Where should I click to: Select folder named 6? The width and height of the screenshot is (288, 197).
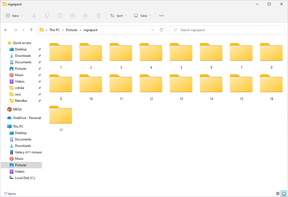click(x=211, y=56)
